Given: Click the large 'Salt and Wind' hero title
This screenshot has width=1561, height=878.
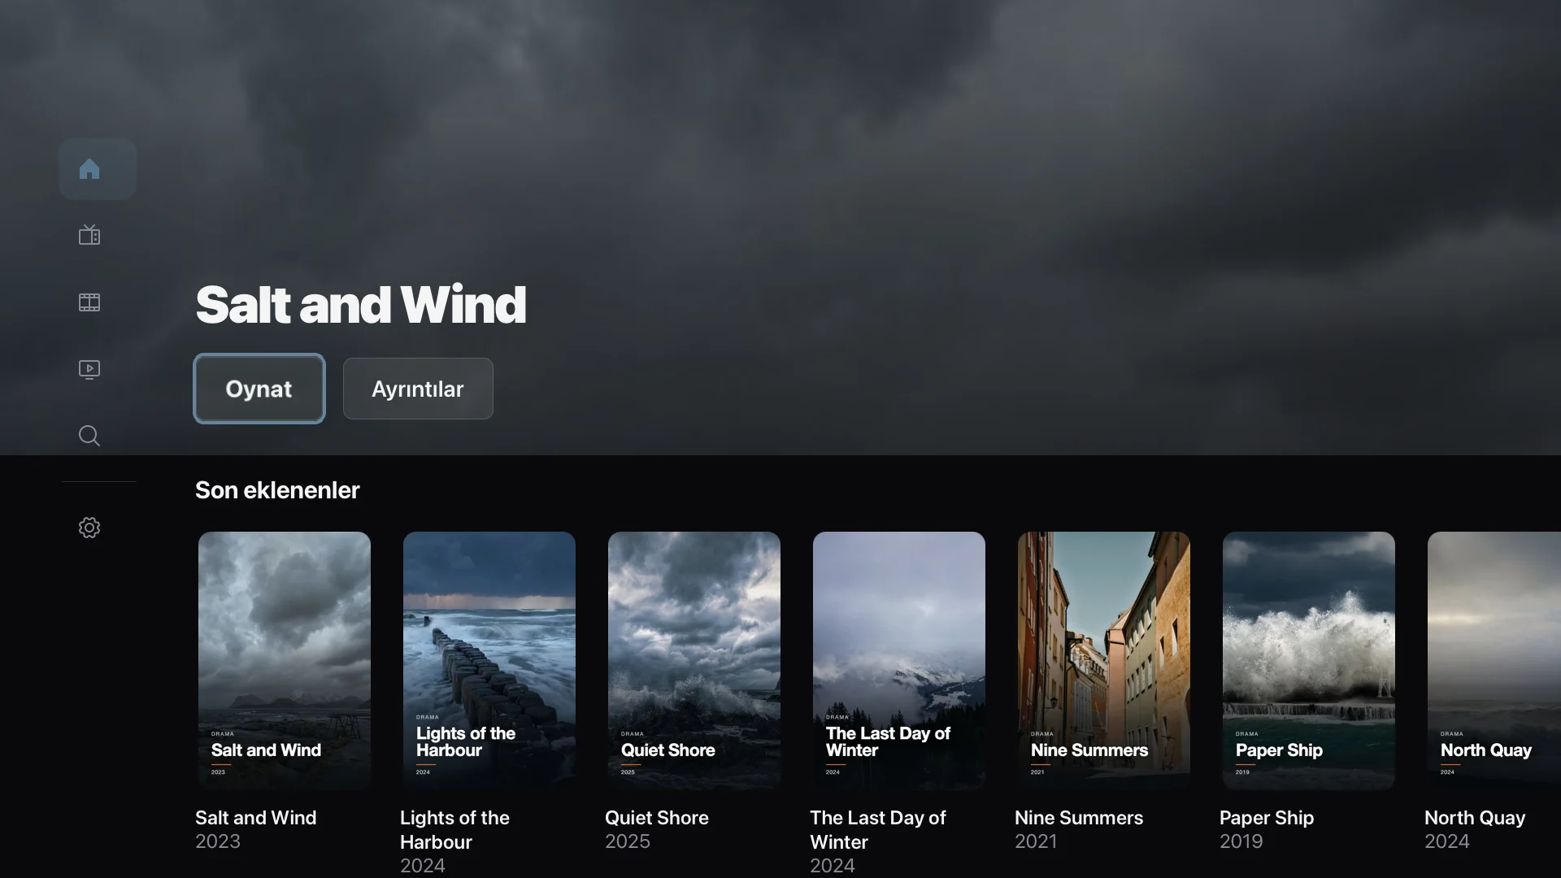Looking at the screenshot, I should click(x=361, y=305).
